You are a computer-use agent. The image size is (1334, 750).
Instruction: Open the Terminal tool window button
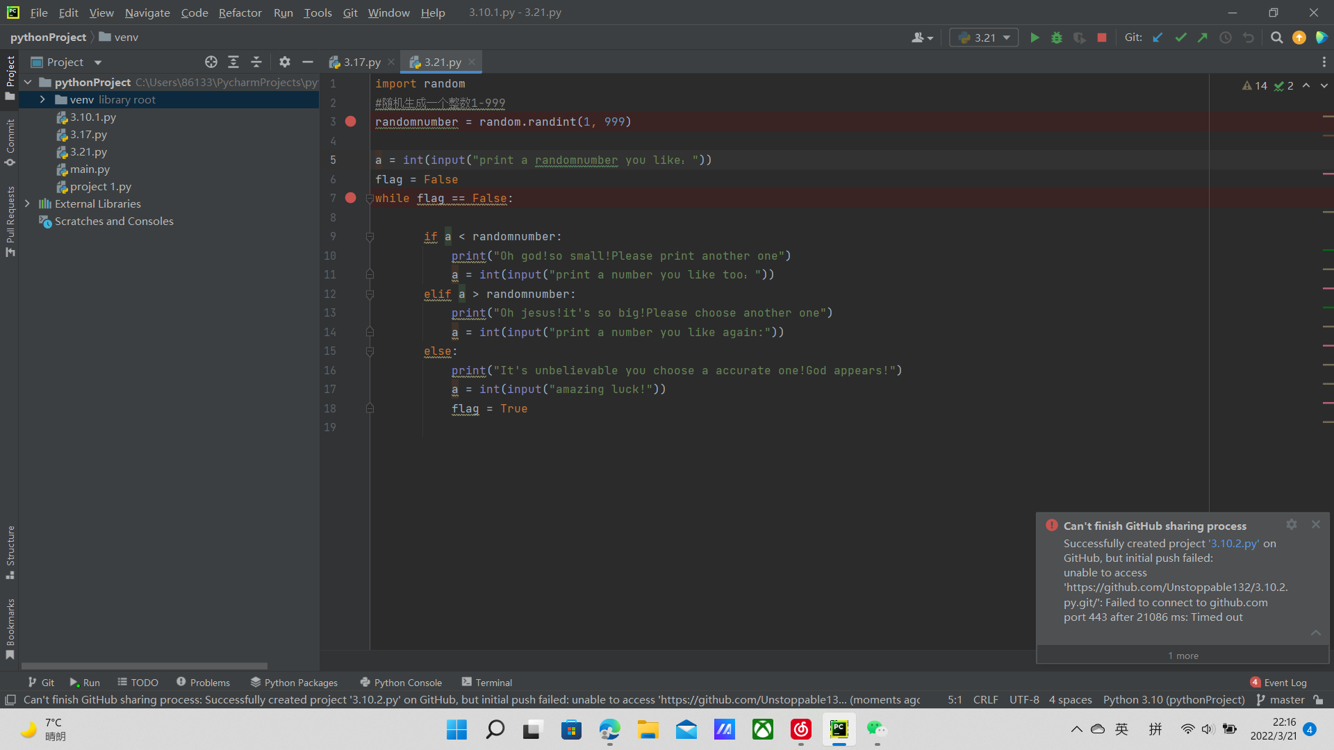(487, 683)
